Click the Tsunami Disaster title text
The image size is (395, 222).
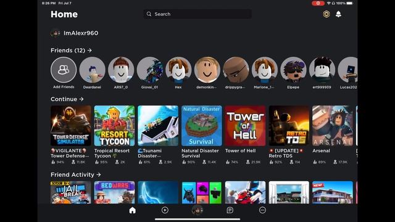(150, 154)
